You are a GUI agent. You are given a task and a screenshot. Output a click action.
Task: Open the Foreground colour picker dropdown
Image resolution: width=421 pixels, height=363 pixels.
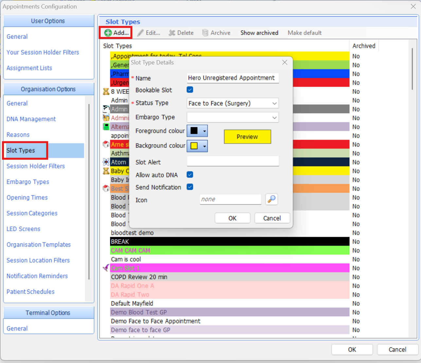204,131
